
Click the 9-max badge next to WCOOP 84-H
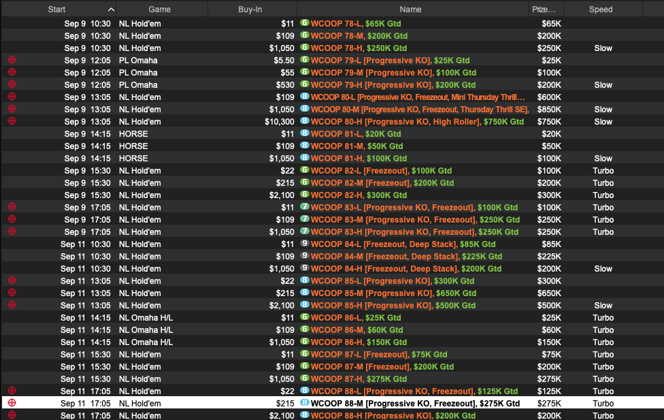[305, 268]
